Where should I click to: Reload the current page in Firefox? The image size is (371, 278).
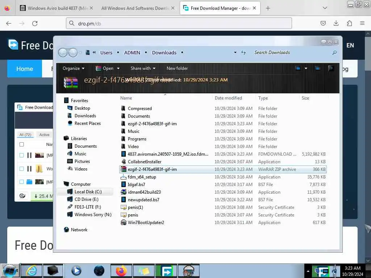(35, 24)
